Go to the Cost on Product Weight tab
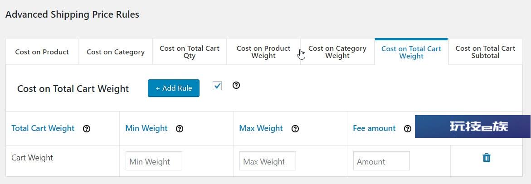Image resolution: width=531 pixels, height=184 pixels. point(263,52)
